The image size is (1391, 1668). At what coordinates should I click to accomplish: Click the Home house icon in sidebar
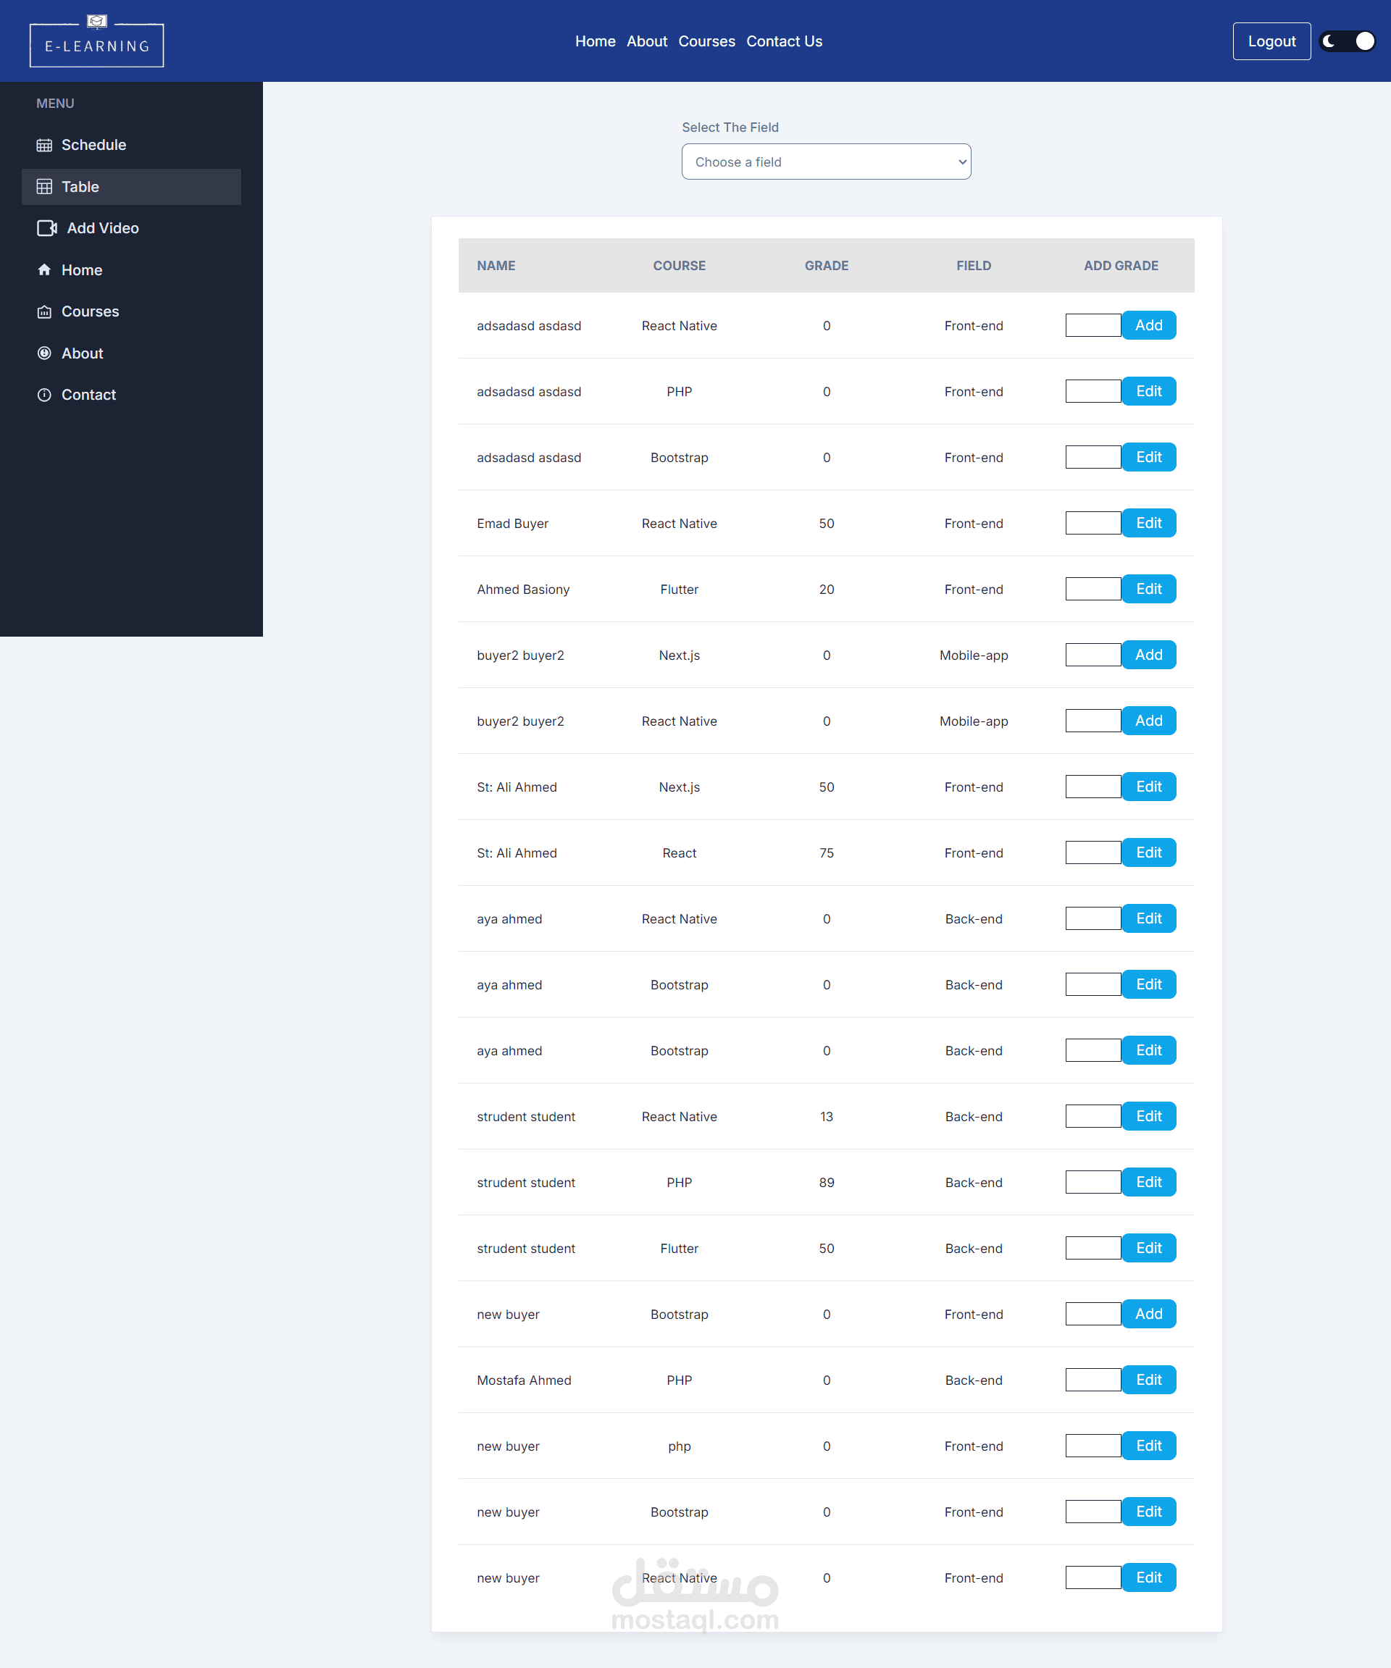(x=44, y=270)
